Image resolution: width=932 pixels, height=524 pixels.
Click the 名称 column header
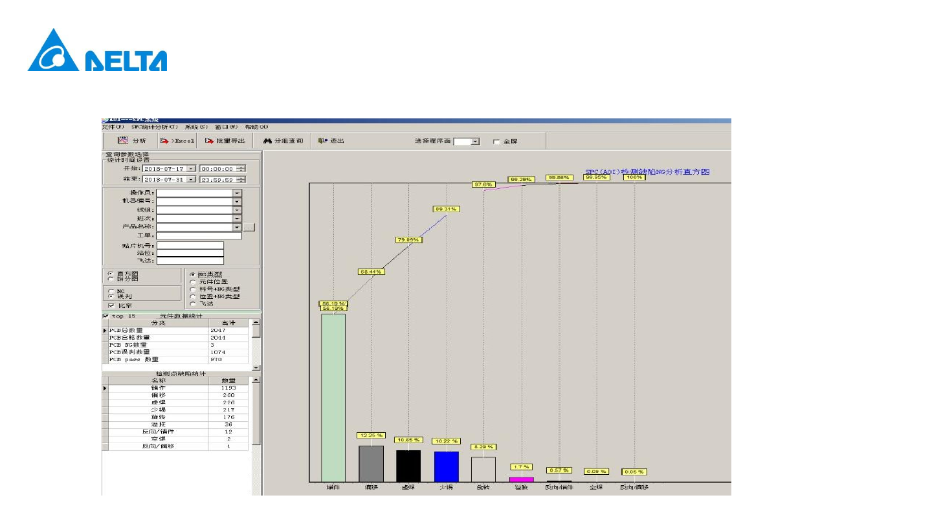pyautogui.click(x=159, y=380)
